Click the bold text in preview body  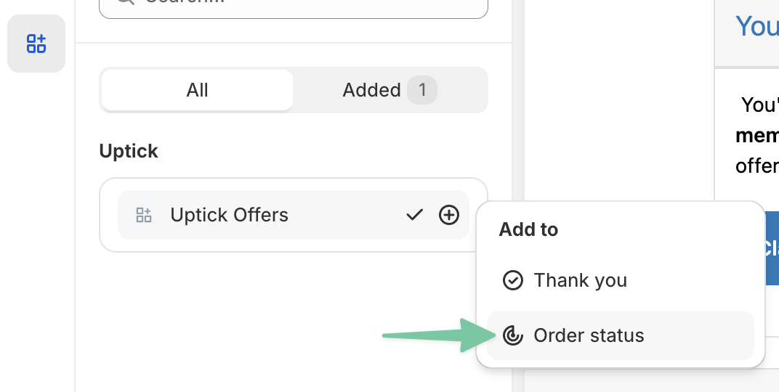(757, 135)
